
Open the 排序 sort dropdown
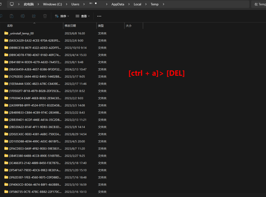point(62,16)
